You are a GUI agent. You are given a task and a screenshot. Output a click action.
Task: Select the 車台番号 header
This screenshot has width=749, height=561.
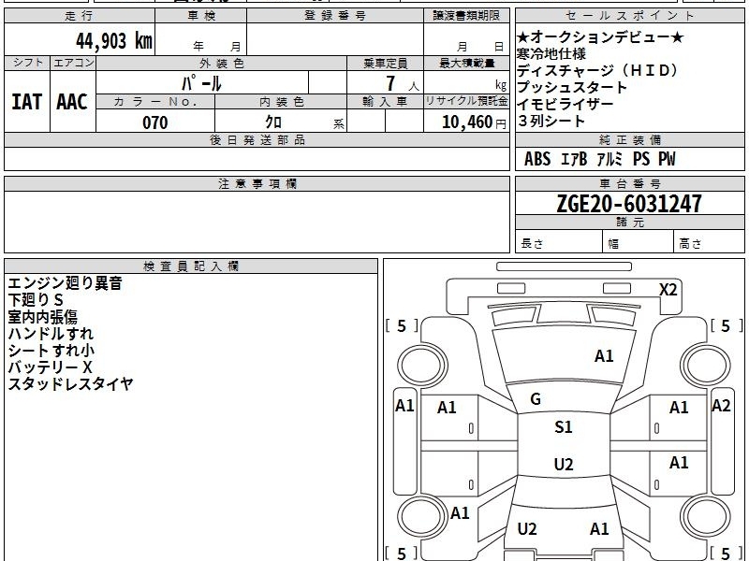(x=629, y=183)
